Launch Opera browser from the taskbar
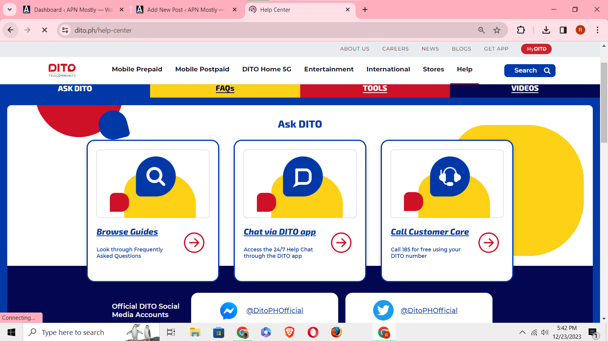 pos(313,332)
